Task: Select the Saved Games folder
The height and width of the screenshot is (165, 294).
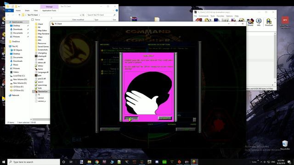Action: point(43,47)
